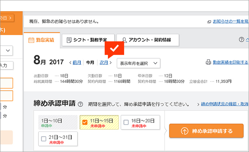Screen dimensions: 249x152
Task: Switch to the シフト・勤務予定 tab
Action: point(88,40)
